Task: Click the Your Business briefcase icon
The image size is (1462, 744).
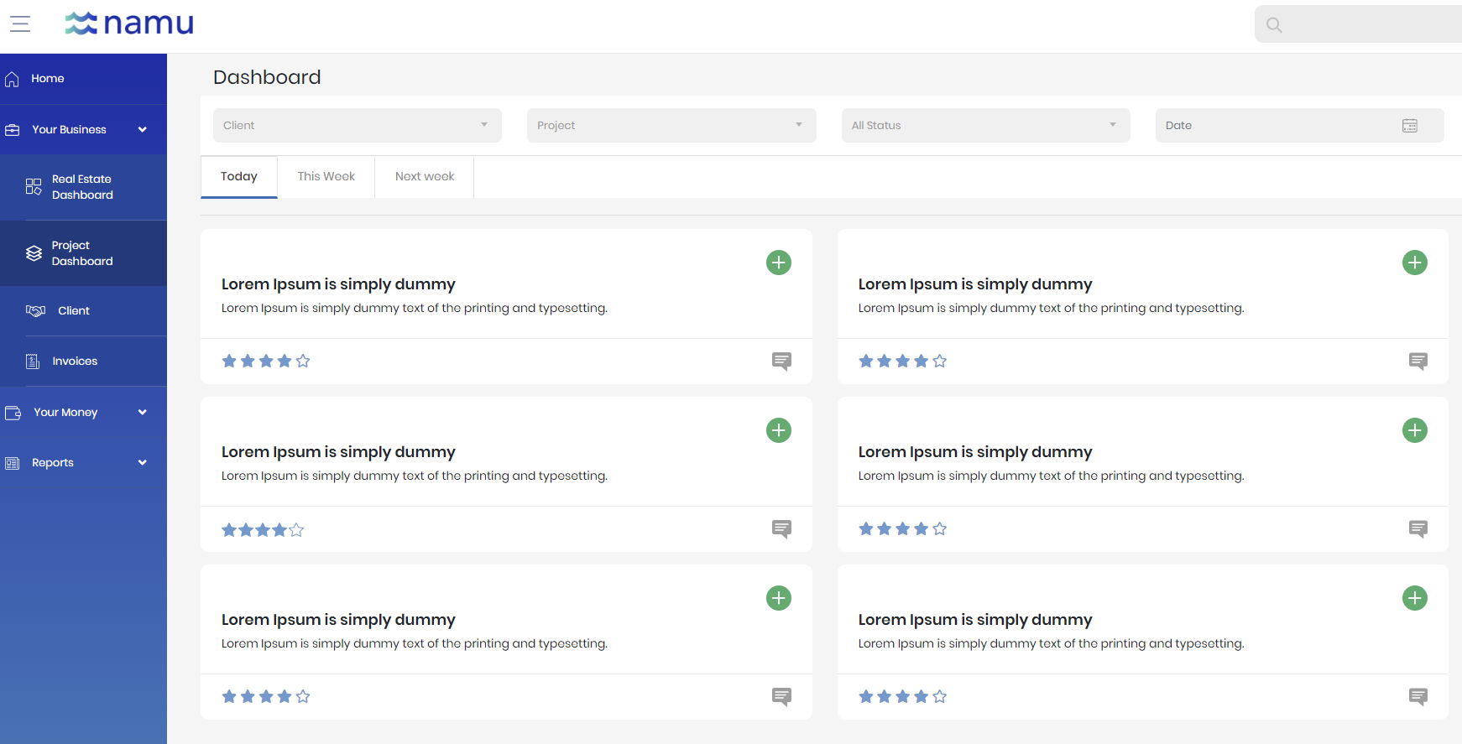Action: coord(13,130)
